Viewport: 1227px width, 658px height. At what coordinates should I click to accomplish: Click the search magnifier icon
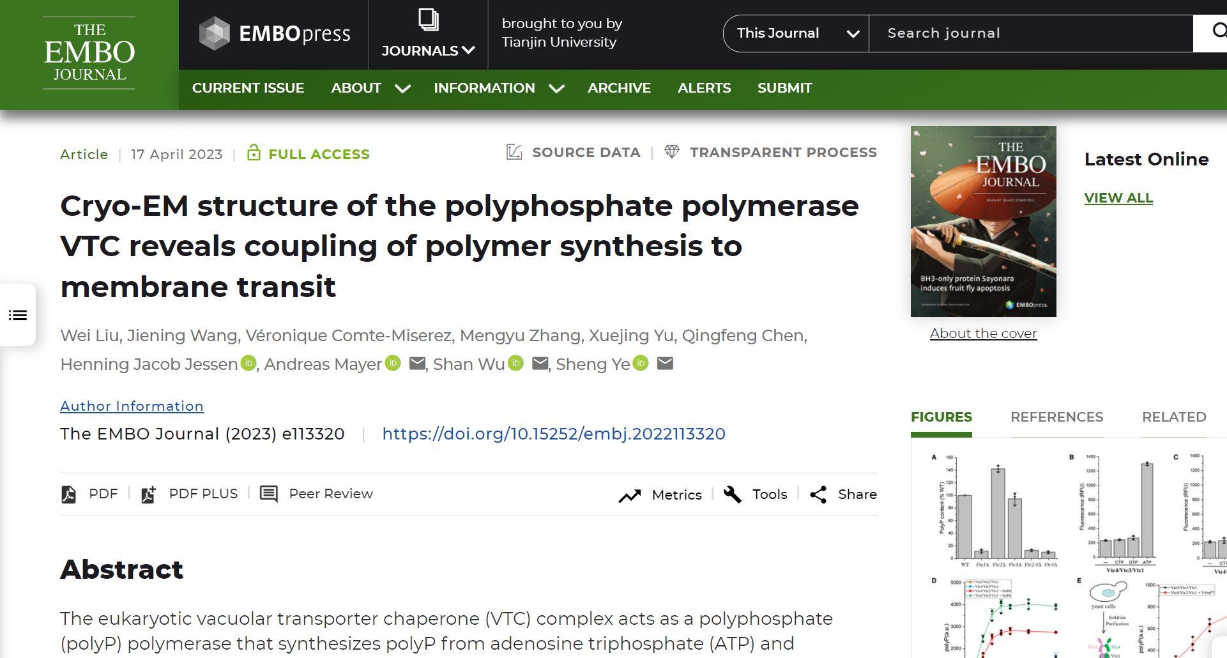[1218, 31]
